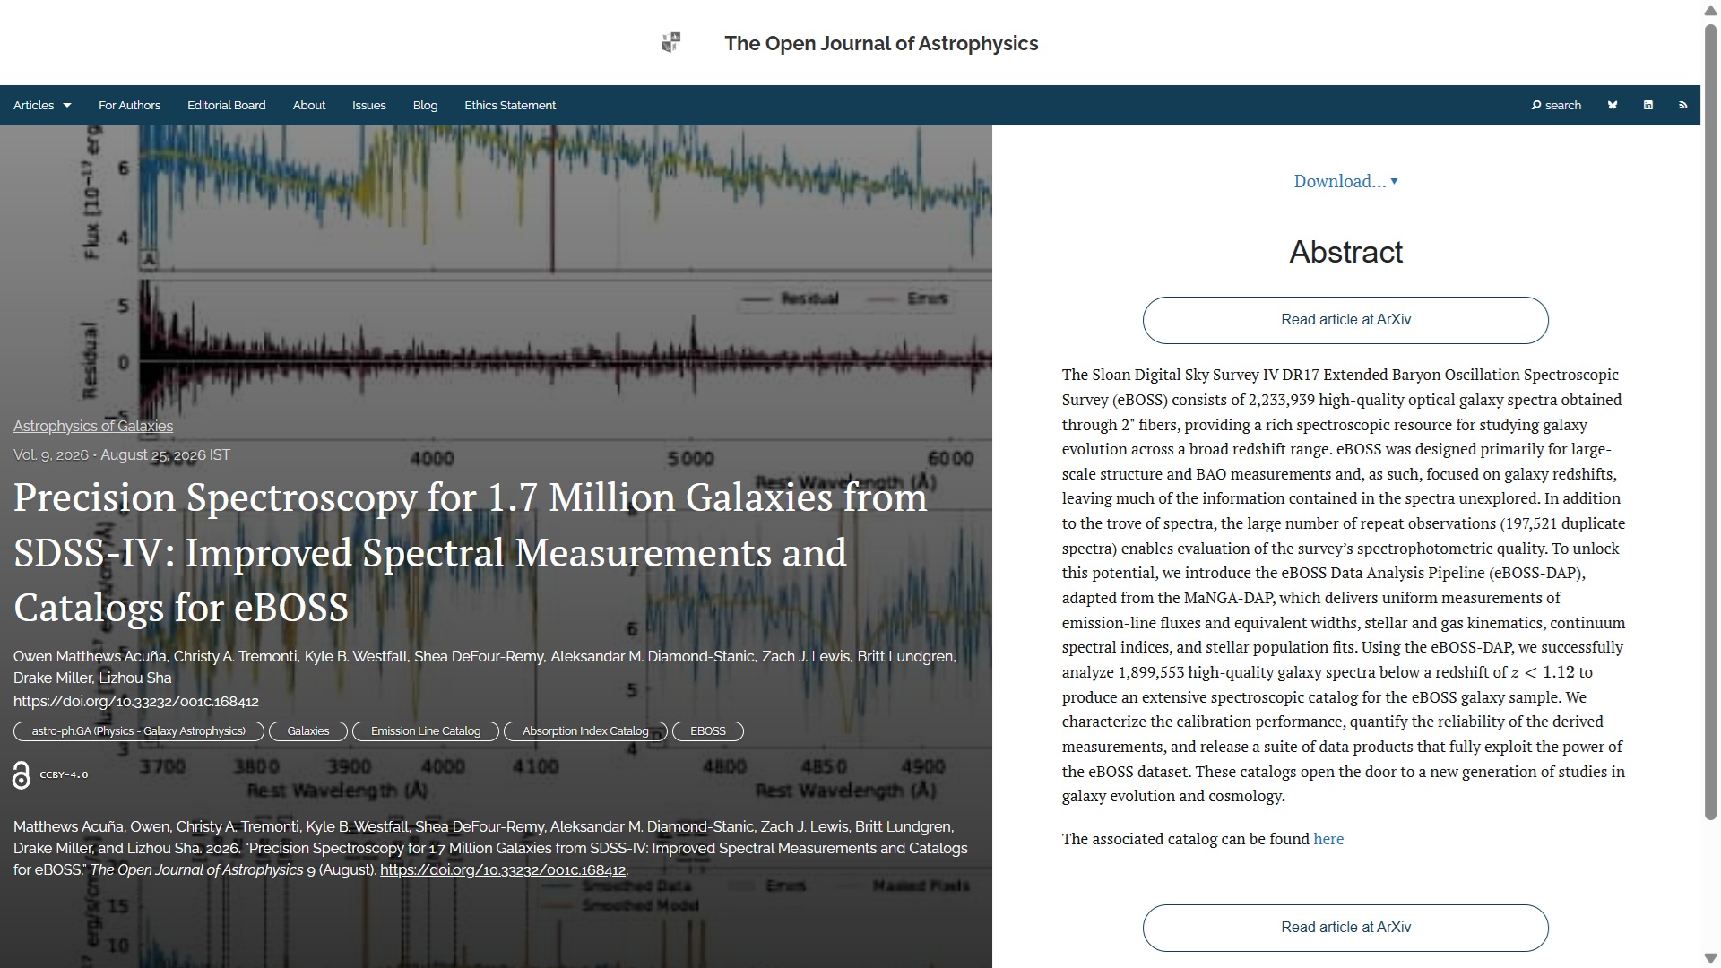Click the Abstract heading
The height and width of the screenshot is (968, 1721).
1345,252
